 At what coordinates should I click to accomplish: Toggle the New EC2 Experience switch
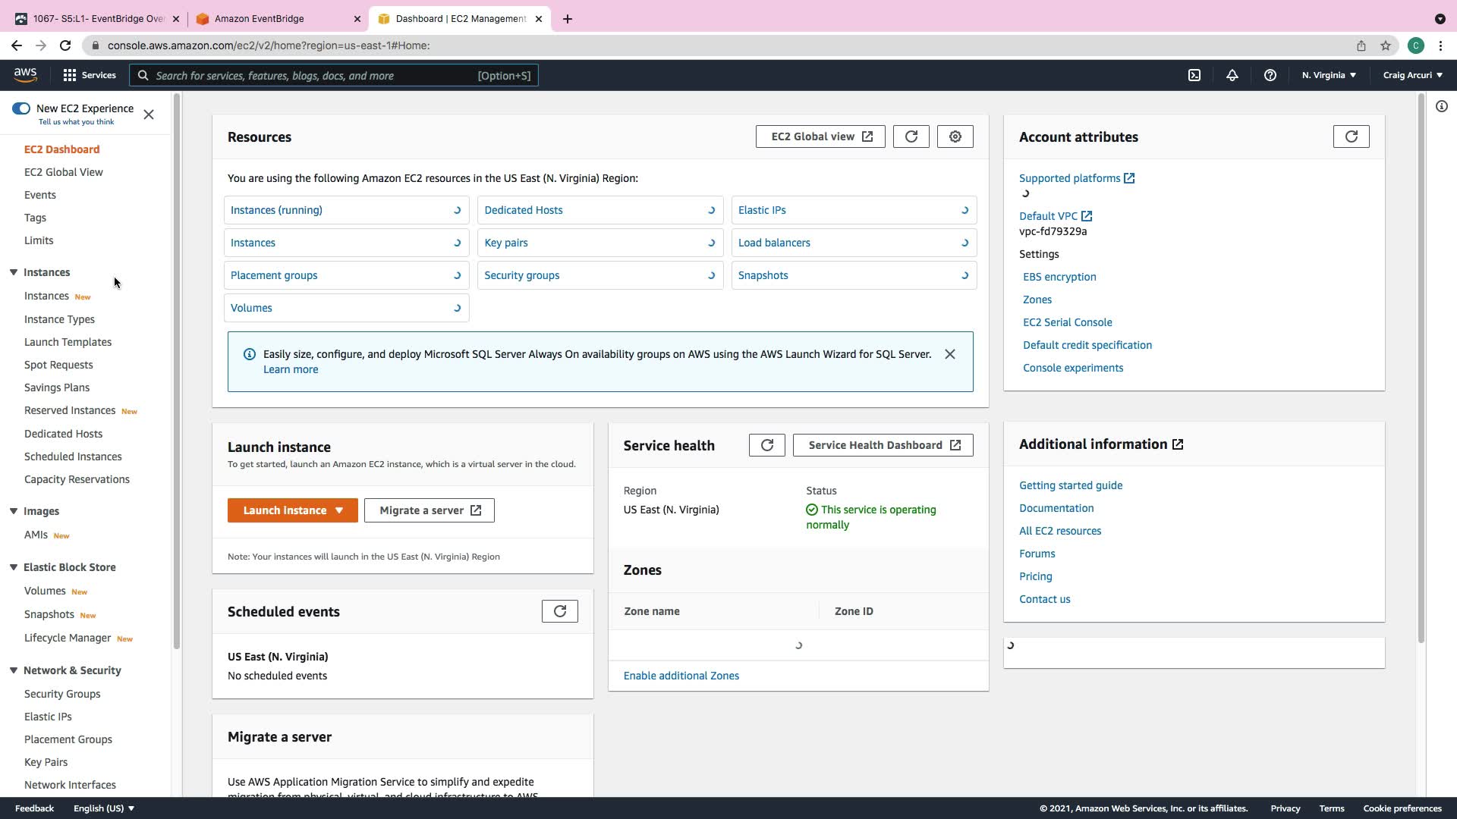tap(21, 108)
